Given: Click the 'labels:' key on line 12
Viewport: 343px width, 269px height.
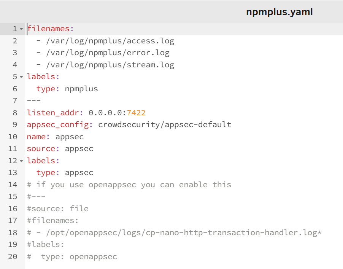Looking at the screenshot, I should (43, 161).
